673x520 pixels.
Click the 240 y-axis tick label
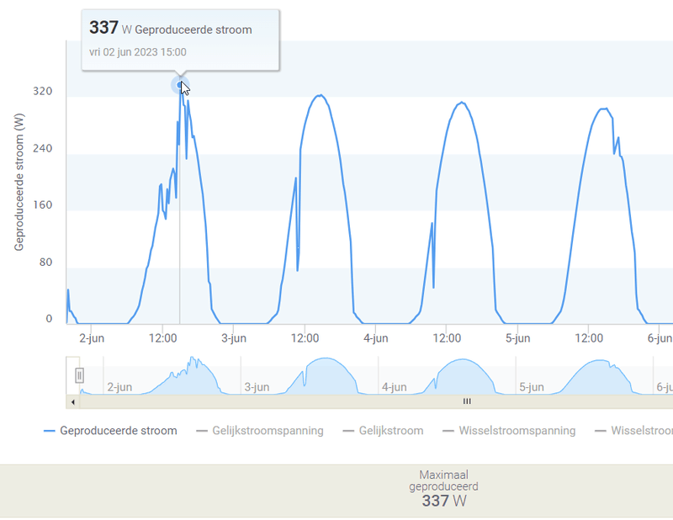pyautogui.click(x=43, y=148)
